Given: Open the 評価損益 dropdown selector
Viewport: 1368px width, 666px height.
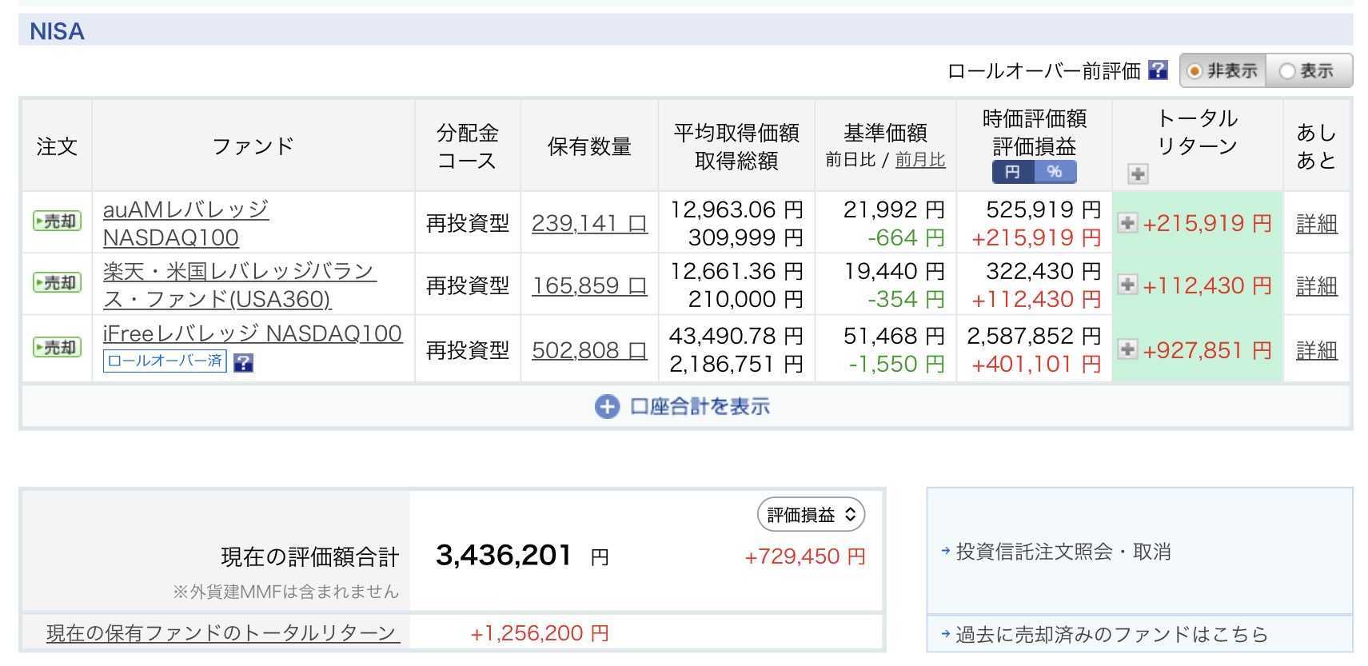Looking at the screenshot, I should pos(811,515).
